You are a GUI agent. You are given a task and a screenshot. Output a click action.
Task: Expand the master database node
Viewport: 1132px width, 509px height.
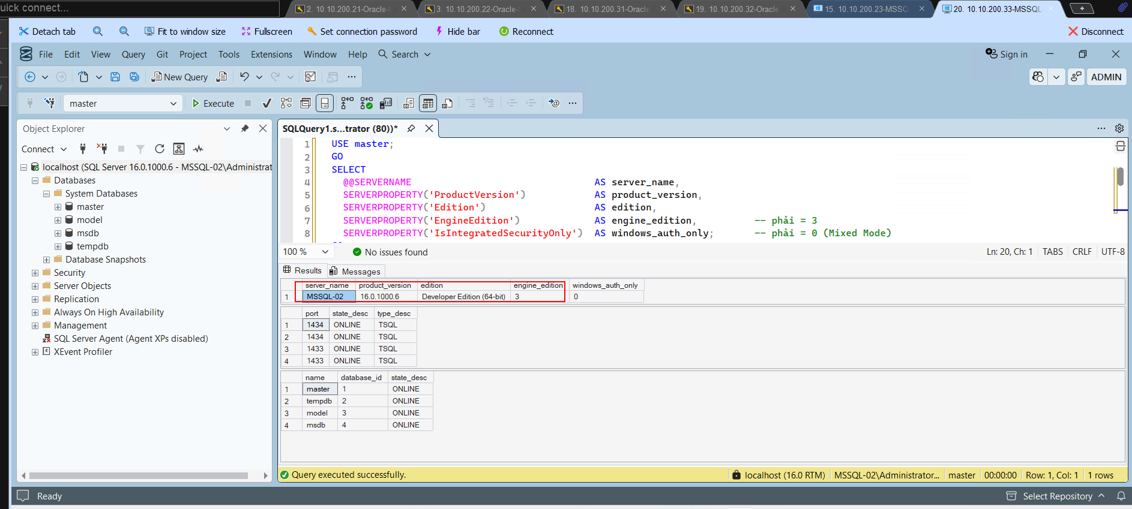(x=58, y=207)
